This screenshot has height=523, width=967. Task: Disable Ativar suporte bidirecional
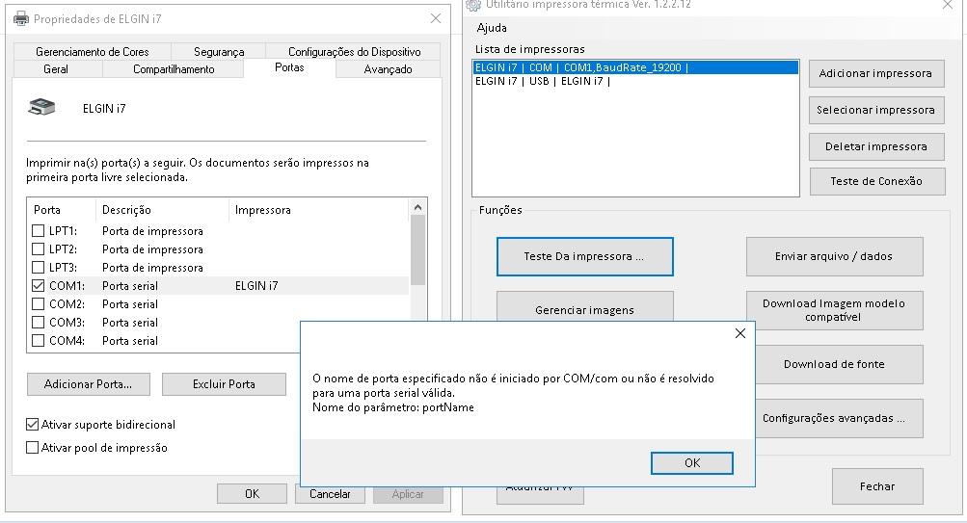pyautogui.click(x=32, y=425)
